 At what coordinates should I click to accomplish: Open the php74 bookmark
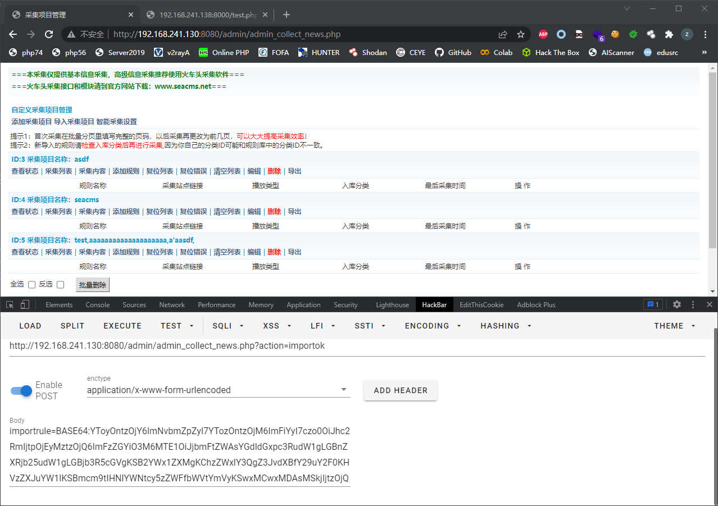click(26, 52)
